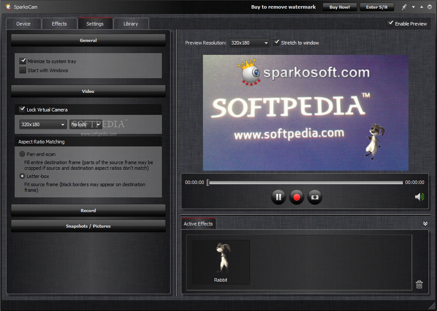The width and height of the screenshot is (437, 311).
Task: Switch to the Effects tab
Action: click(x=59, y=24)
